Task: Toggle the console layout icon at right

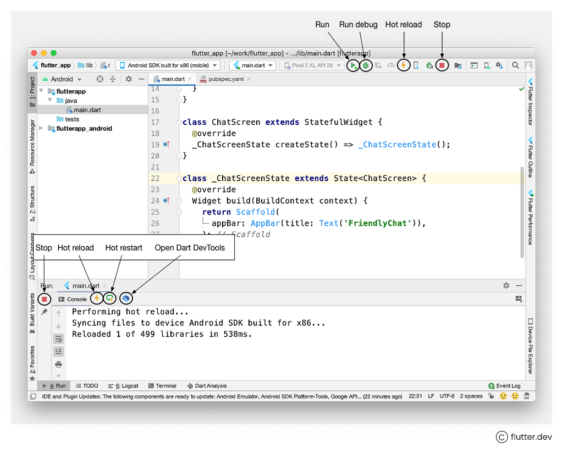Action: (518, 298)
